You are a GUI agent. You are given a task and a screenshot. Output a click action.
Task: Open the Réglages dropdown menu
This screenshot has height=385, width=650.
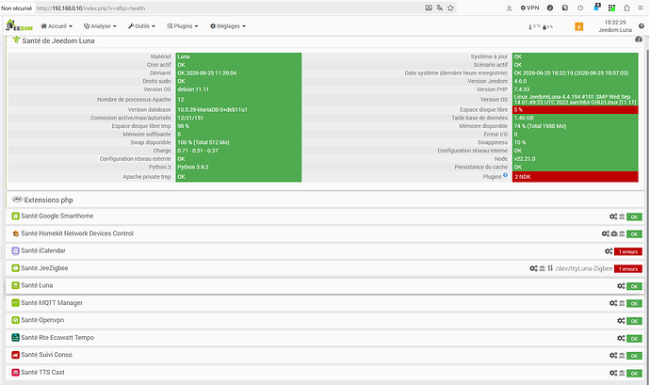(228, 26)
